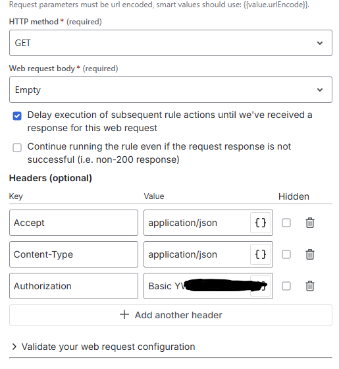Click the Hidden column label
339x369 pixels.
click(x=294, y=196)
